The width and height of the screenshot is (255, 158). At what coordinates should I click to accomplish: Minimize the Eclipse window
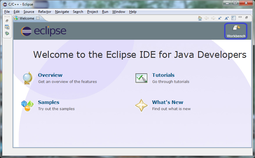pos(227,3)
